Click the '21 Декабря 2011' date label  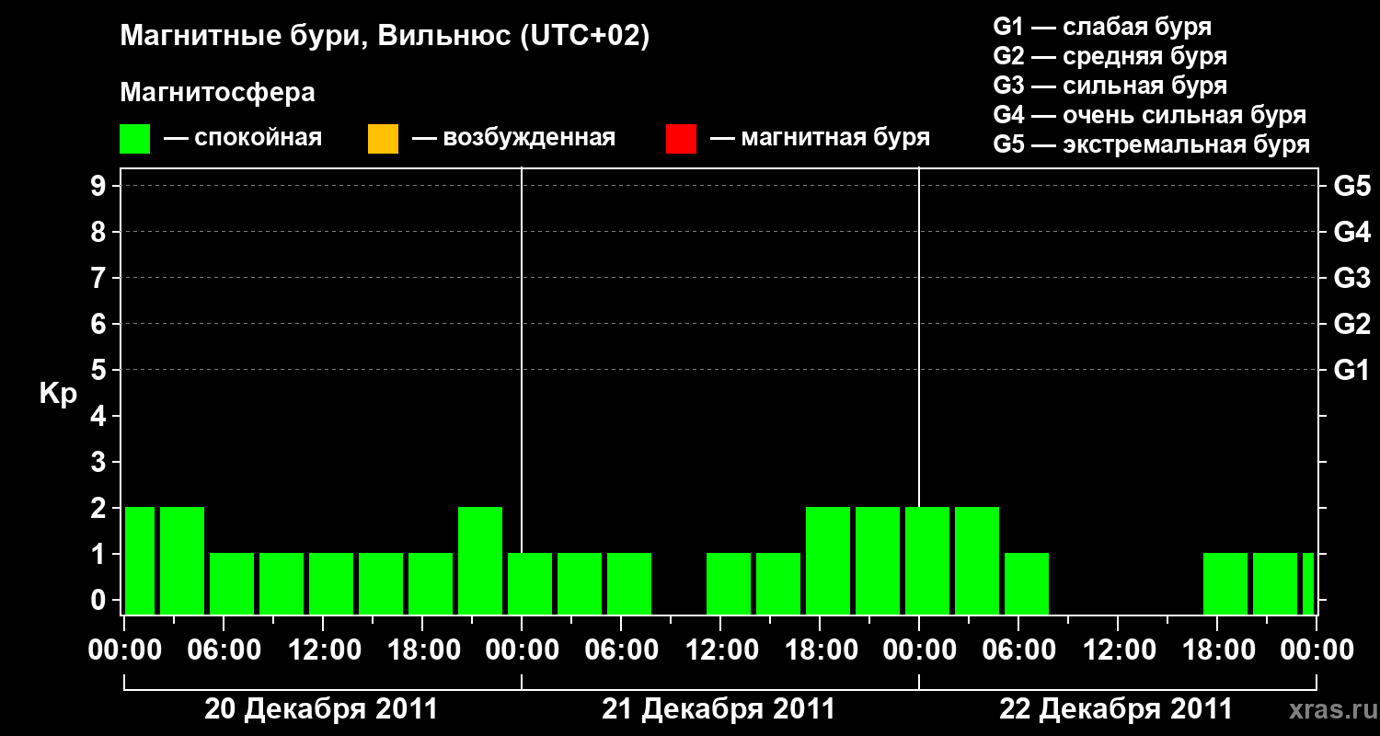click(x=719, y=709)
